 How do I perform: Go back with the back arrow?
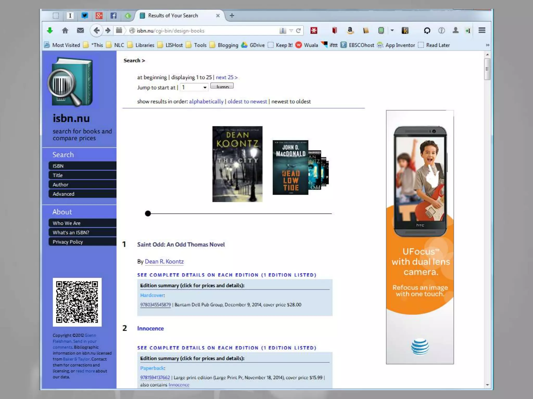(96, 31)
